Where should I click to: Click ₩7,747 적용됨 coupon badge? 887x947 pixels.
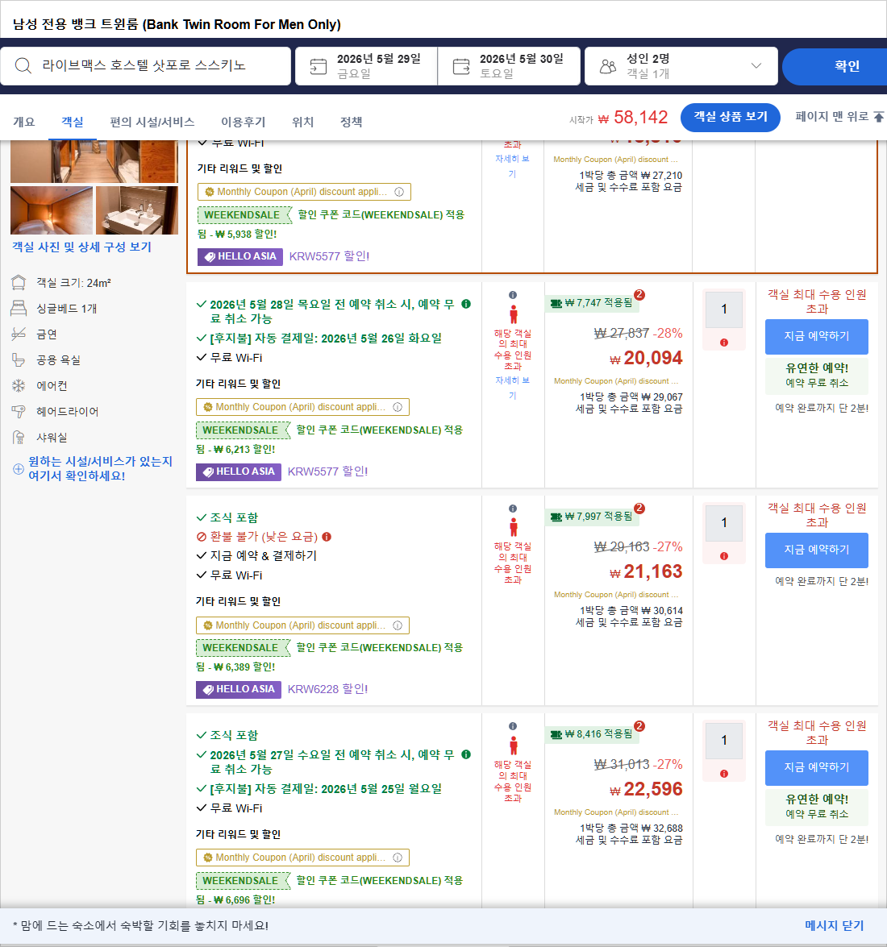tap(592, 303)
